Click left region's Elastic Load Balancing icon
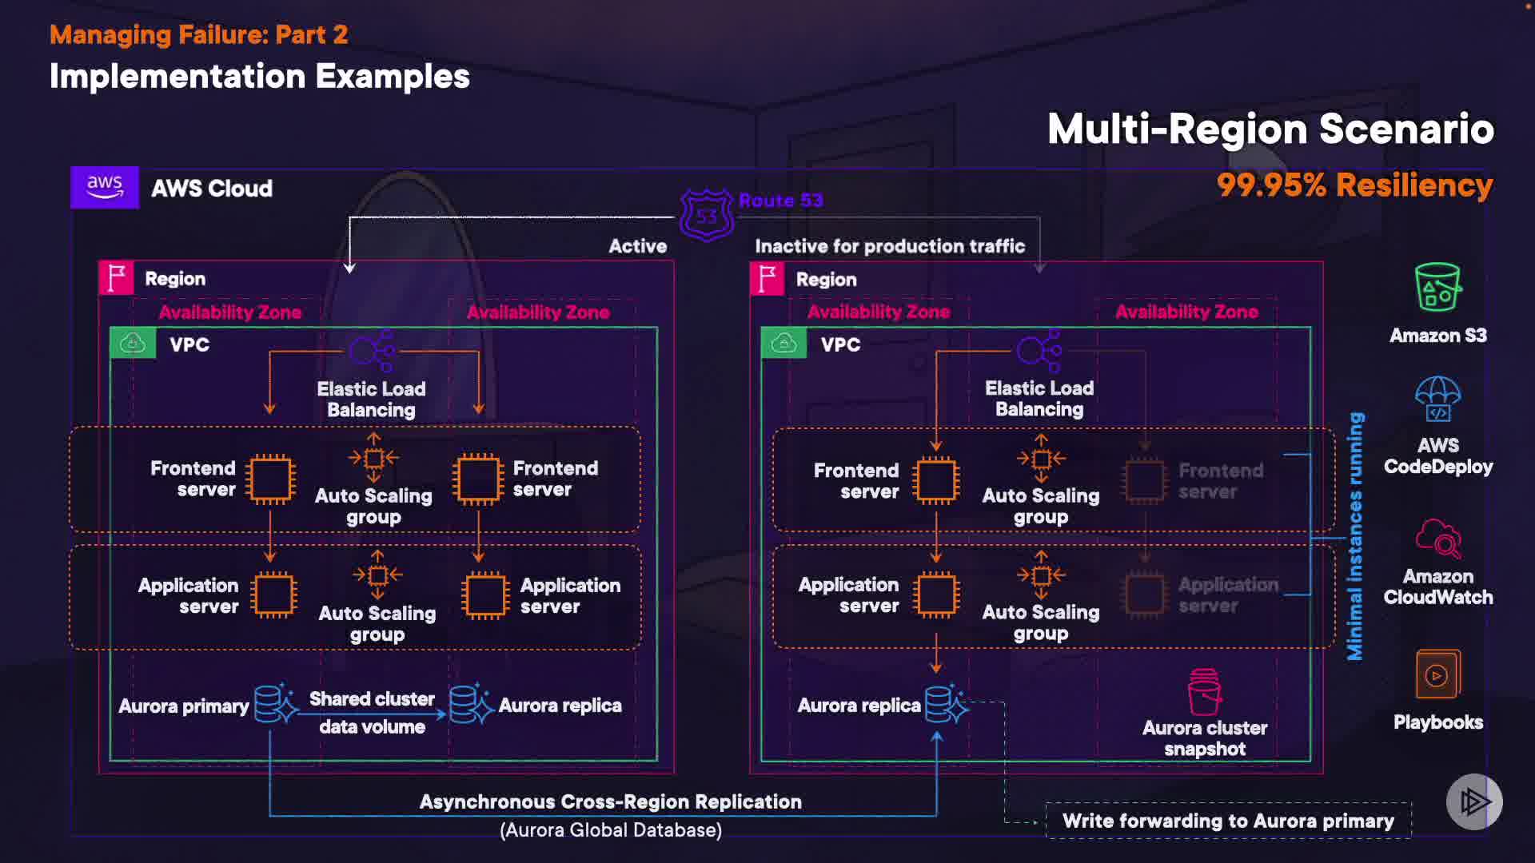 pyautogui.click(x=373, y=350)
